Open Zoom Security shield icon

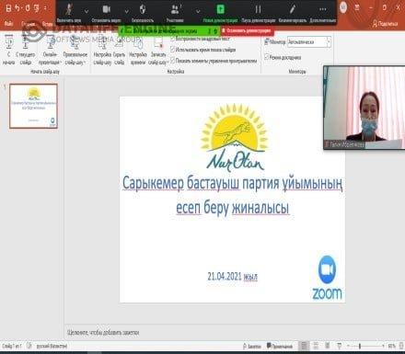(143, 12)
